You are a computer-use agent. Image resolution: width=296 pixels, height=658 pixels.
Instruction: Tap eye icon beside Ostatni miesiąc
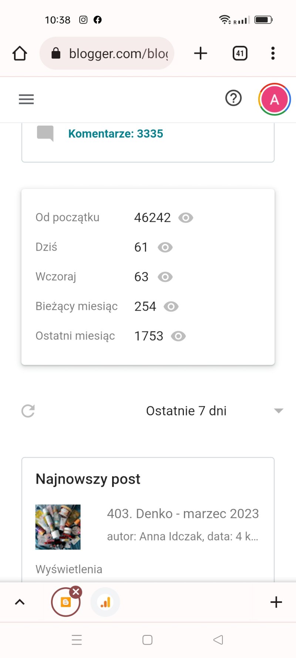tap(178, 336)
